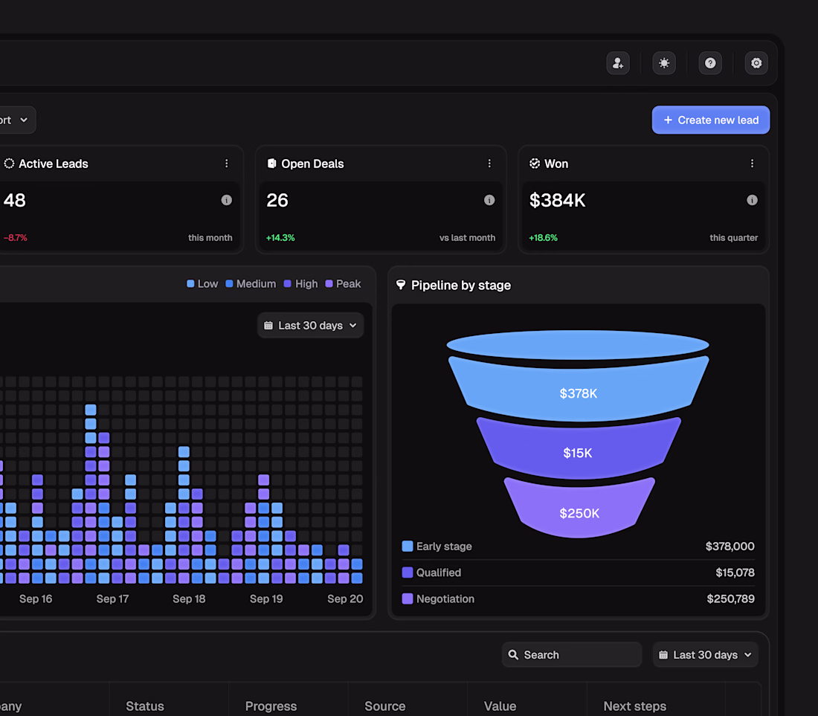Show info for Open Deals value 26
The height and width of the screenshot is (716, 818).
tap(489, 200)
